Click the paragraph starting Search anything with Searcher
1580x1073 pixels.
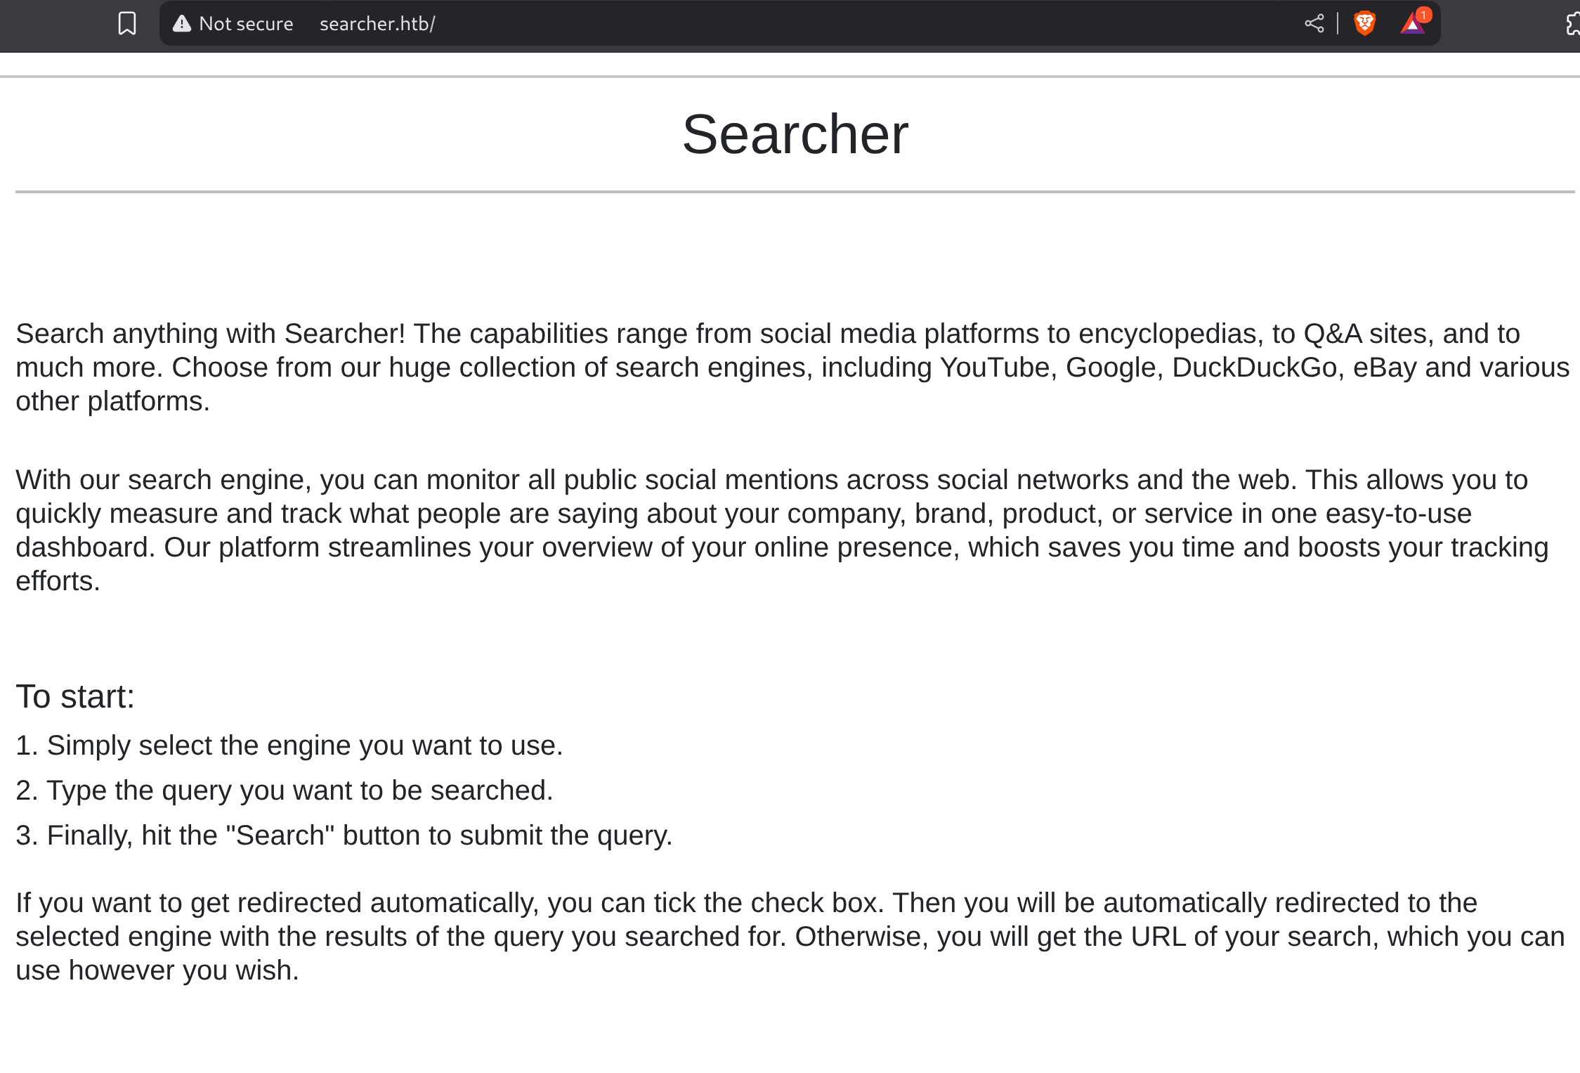click(792, 368)
